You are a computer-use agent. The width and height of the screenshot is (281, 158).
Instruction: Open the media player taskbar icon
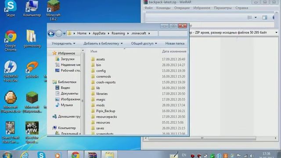click(58, 155)
